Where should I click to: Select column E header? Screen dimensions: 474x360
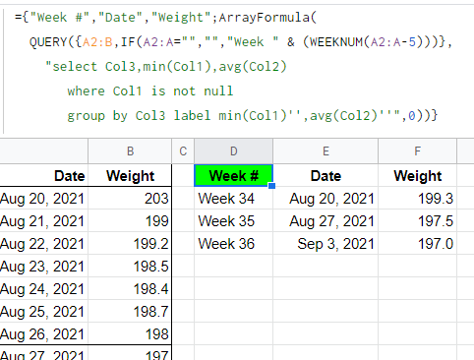tap(326, 151)
